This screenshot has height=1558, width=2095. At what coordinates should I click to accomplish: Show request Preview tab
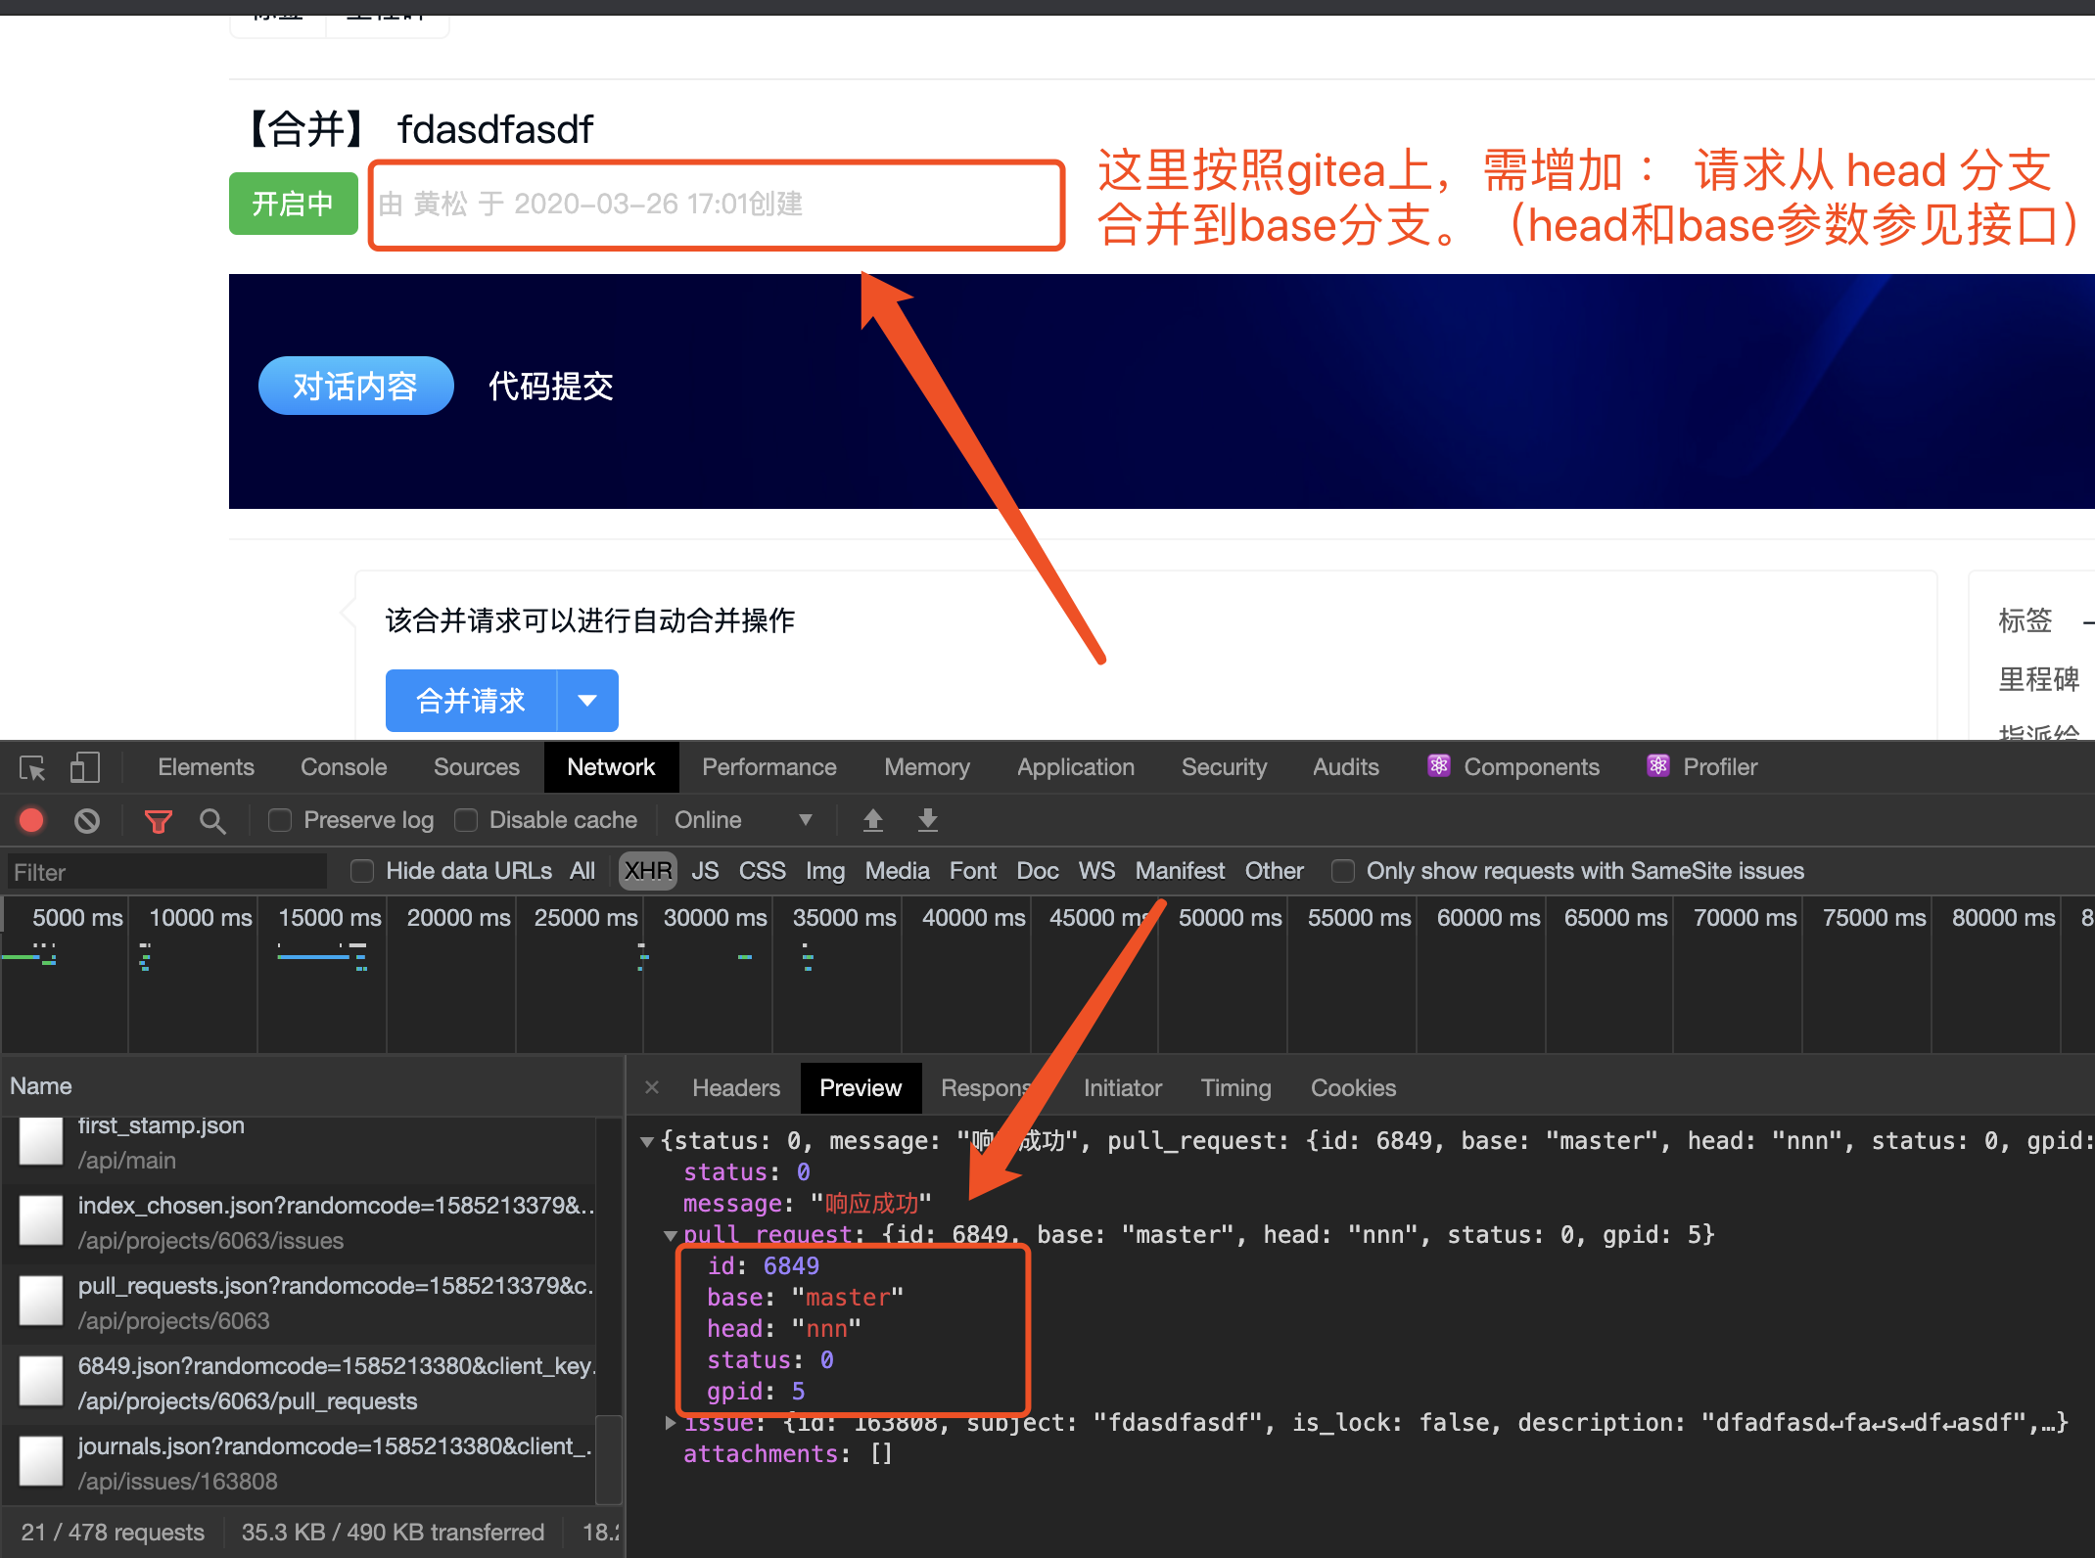861,1088
